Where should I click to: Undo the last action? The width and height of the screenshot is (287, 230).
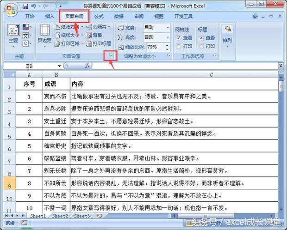pos(33,6)
